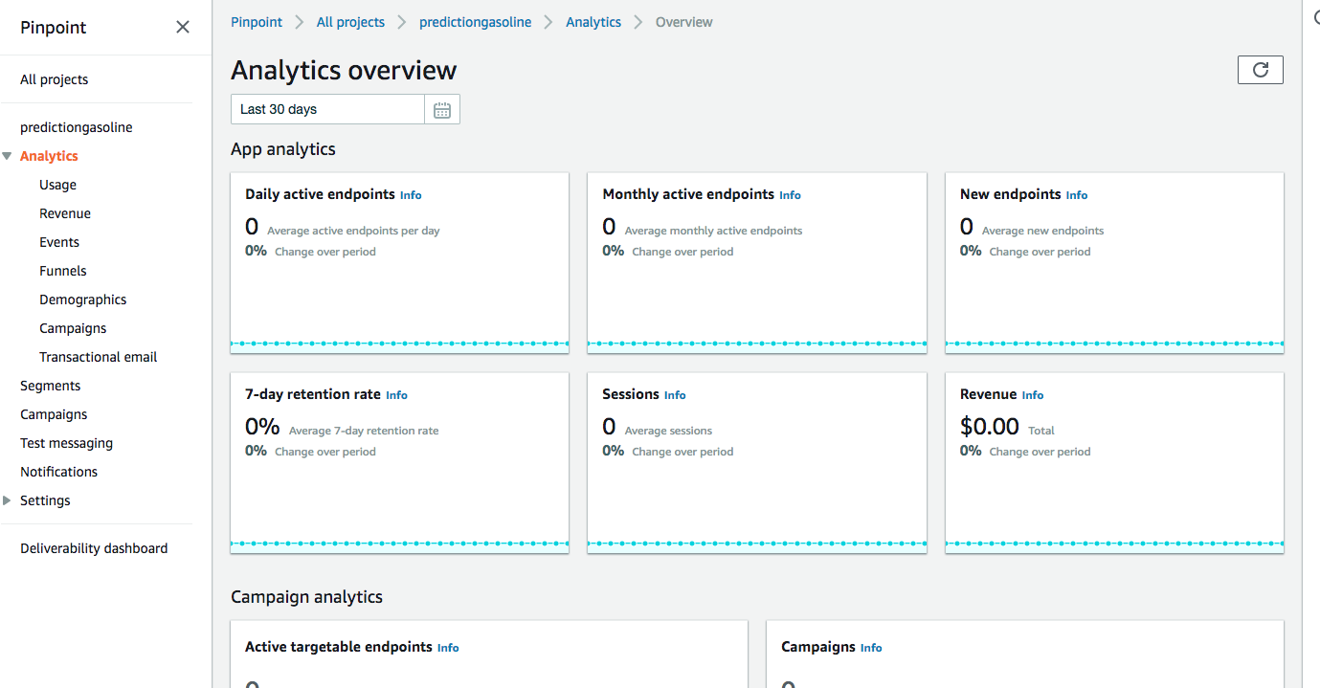Click All projects breadcrumb link
1320x688 pixels.
(350, 22)
